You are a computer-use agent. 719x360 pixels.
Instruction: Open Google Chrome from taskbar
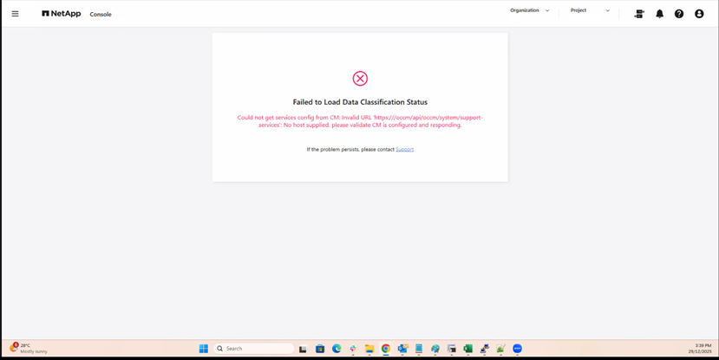(x=386, y=348)
